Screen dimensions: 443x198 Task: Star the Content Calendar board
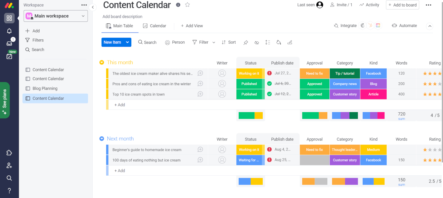click(x=187, y=5)
